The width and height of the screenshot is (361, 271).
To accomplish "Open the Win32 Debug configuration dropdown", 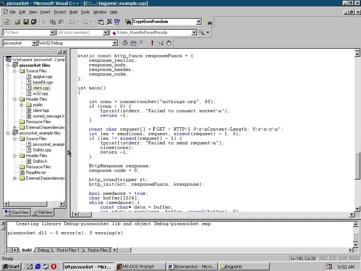I will (x=115, y=43).
